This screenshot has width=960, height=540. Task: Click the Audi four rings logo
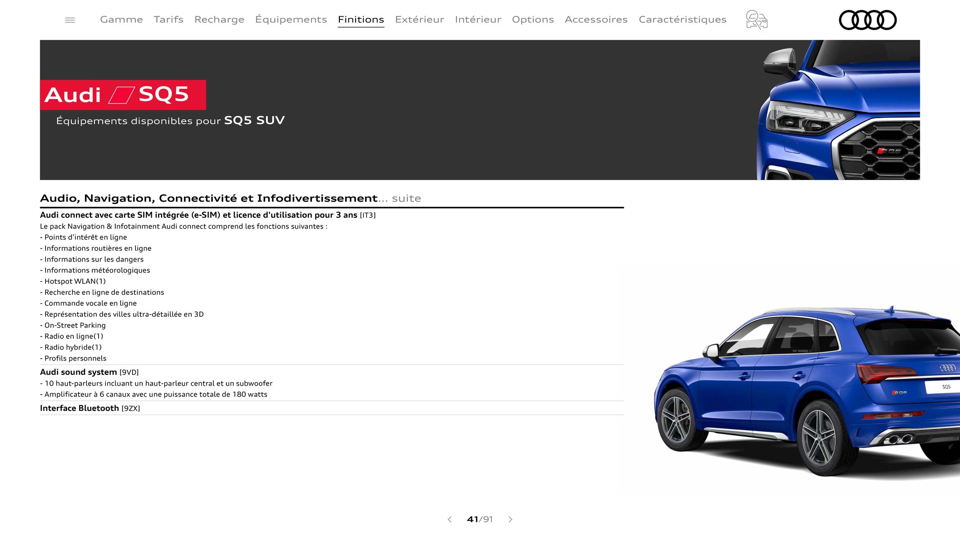point(868,20)
